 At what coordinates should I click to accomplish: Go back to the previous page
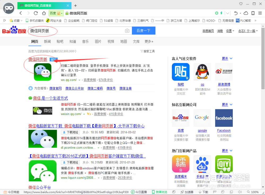[x=21, y=13]
